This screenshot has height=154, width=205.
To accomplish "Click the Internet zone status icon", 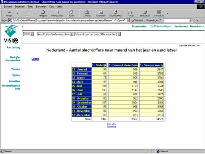I will pyautogui.click(x=158, y=151).
